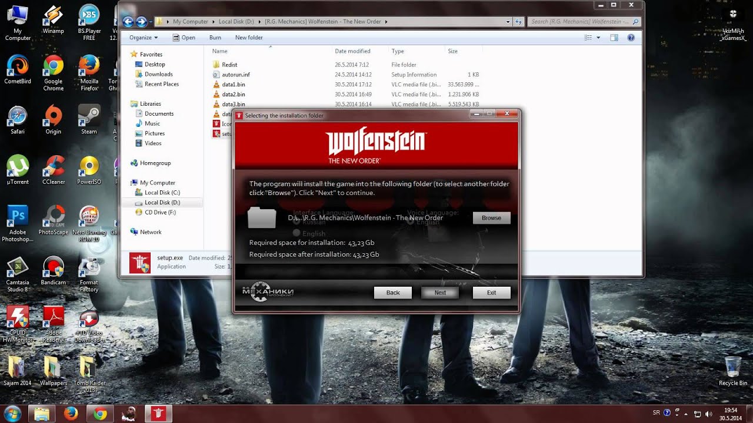Viewport: 753px width, 423px height.
Task: Open the Sajam 2014 folder
Action: (18, 371)
